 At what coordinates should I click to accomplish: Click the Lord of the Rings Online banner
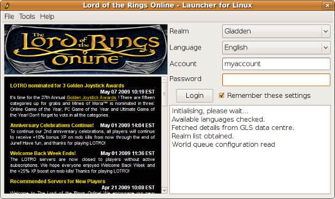click(x=86, y=49)
